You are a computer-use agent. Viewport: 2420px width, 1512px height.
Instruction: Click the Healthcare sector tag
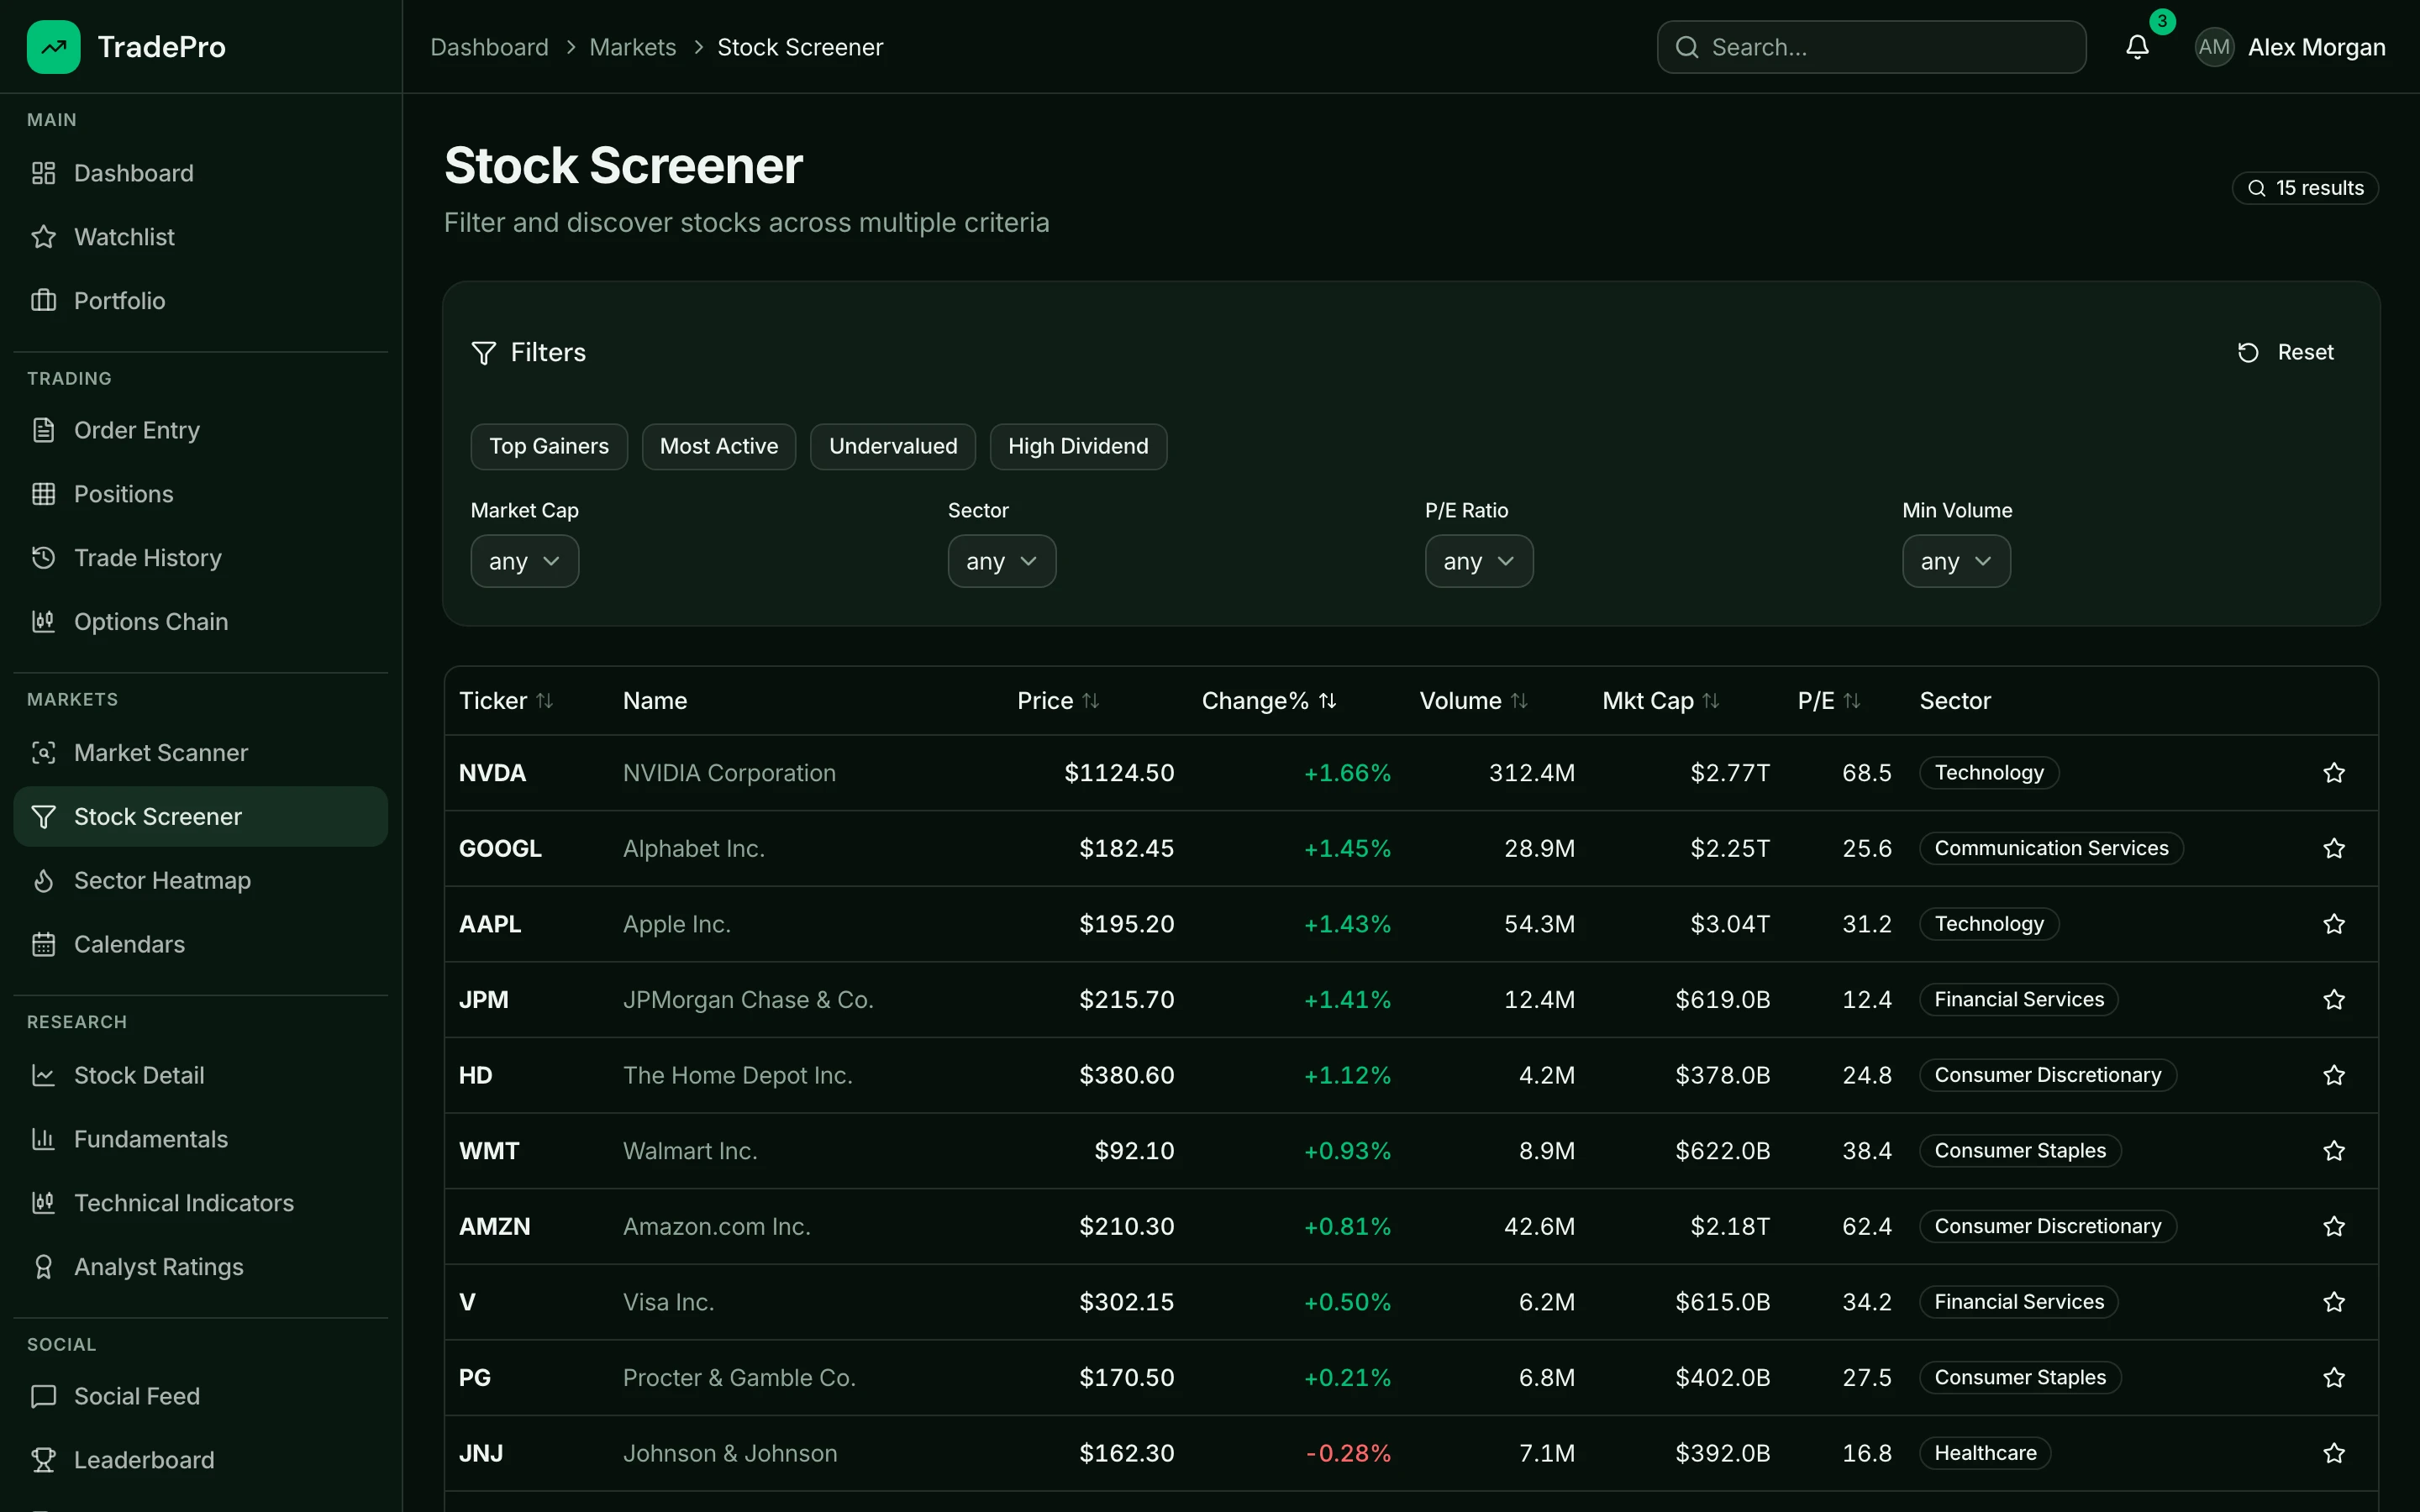(x=1985, y=1453)
